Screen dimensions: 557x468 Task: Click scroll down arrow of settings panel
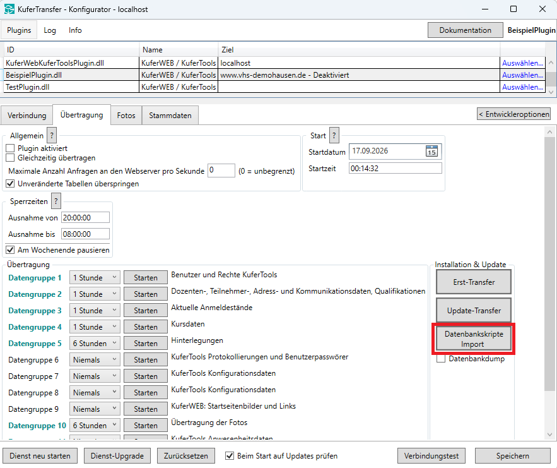549,435
